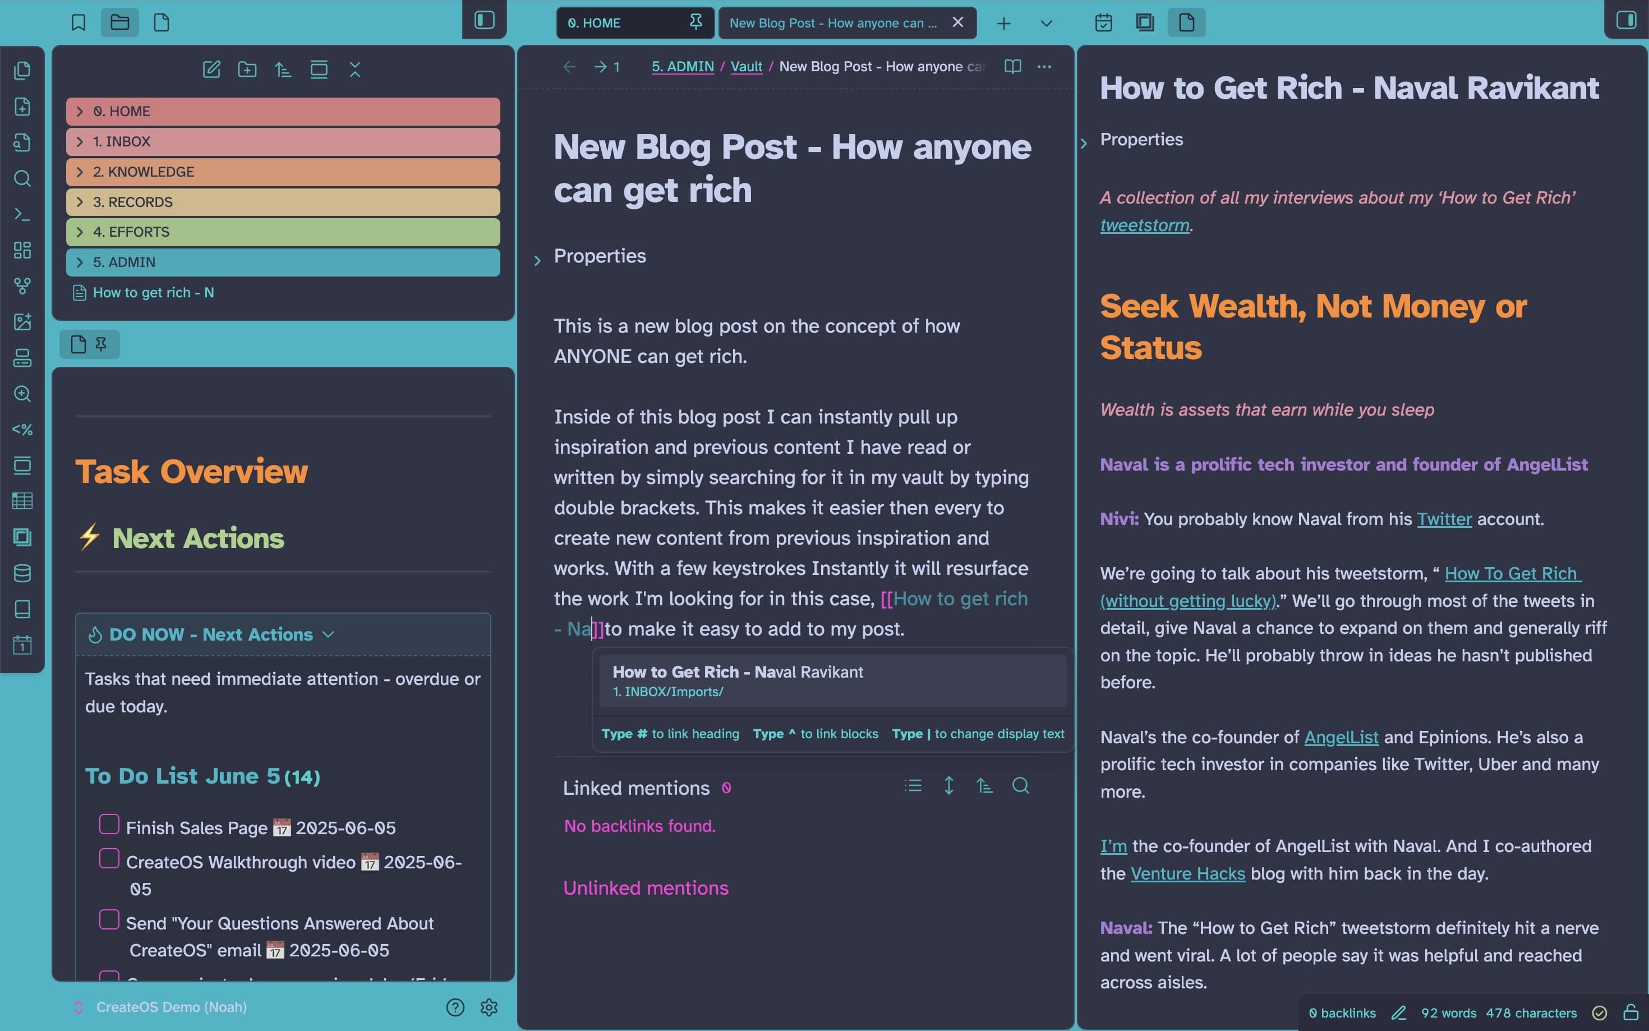
Task: Open daily note calendar-check icon in tab bar
Action: (1104, 22)
